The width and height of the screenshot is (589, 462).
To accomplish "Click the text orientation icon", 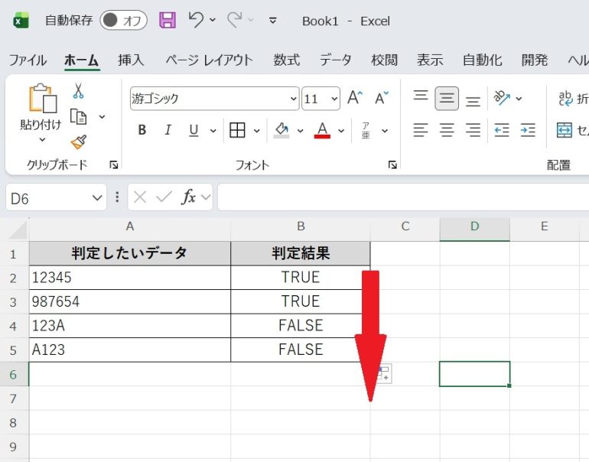I will pos(503,98).
